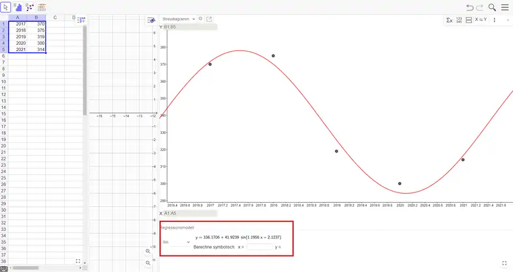Undo the last action
The image size is (513, 272).
click(470, 7)
